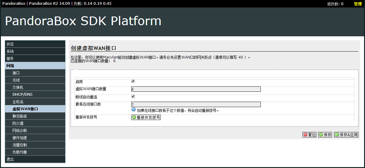Open the 交换机 switch page
The height and width of the screenshot is (168, 365).
[35, 87]
